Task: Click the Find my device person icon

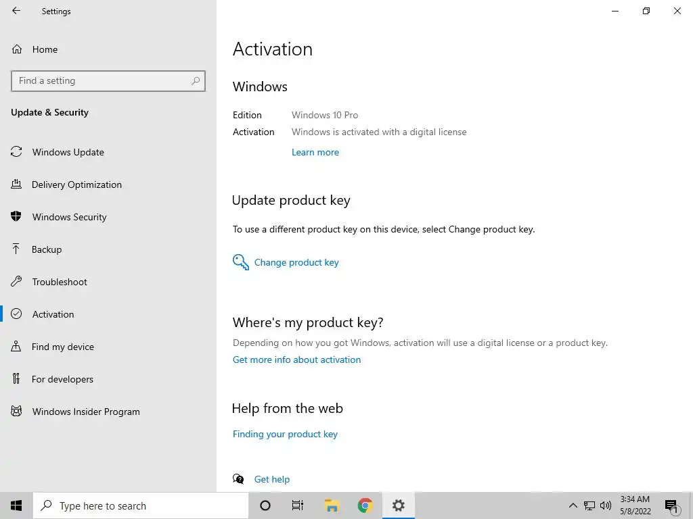Action: (16, 346)
